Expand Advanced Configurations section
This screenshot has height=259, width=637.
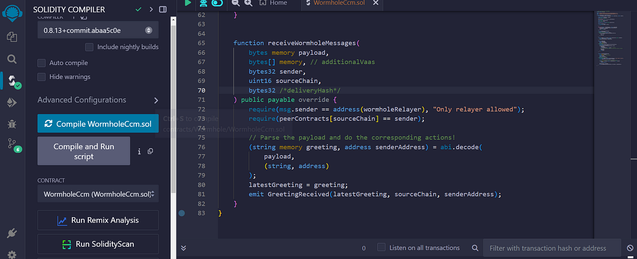[98, 100]
